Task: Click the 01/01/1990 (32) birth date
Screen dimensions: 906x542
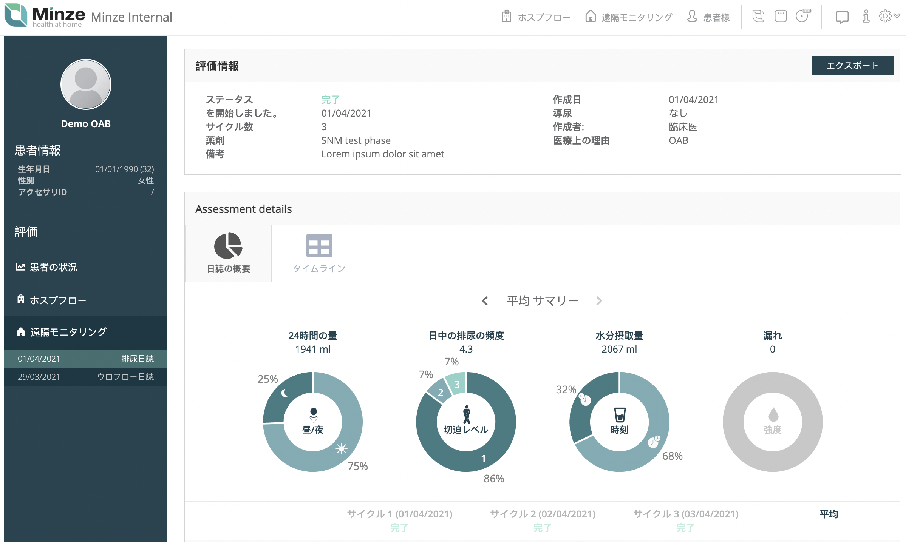Action: pyautogui.click(x=124, y=169)
